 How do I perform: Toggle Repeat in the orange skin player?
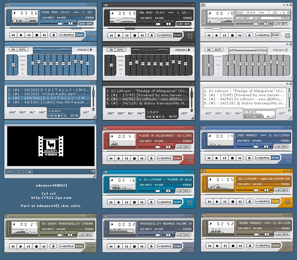(x=276, y=201)
